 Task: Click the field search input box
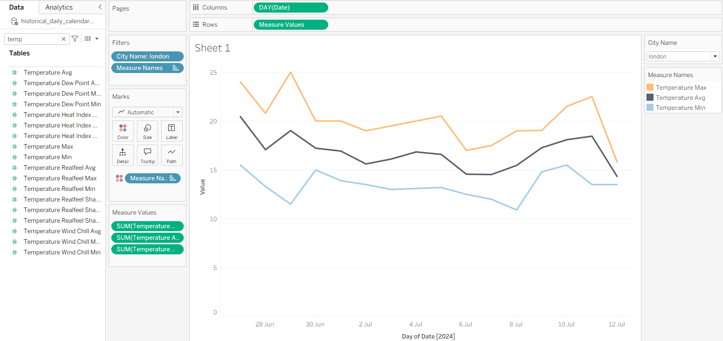33,39
